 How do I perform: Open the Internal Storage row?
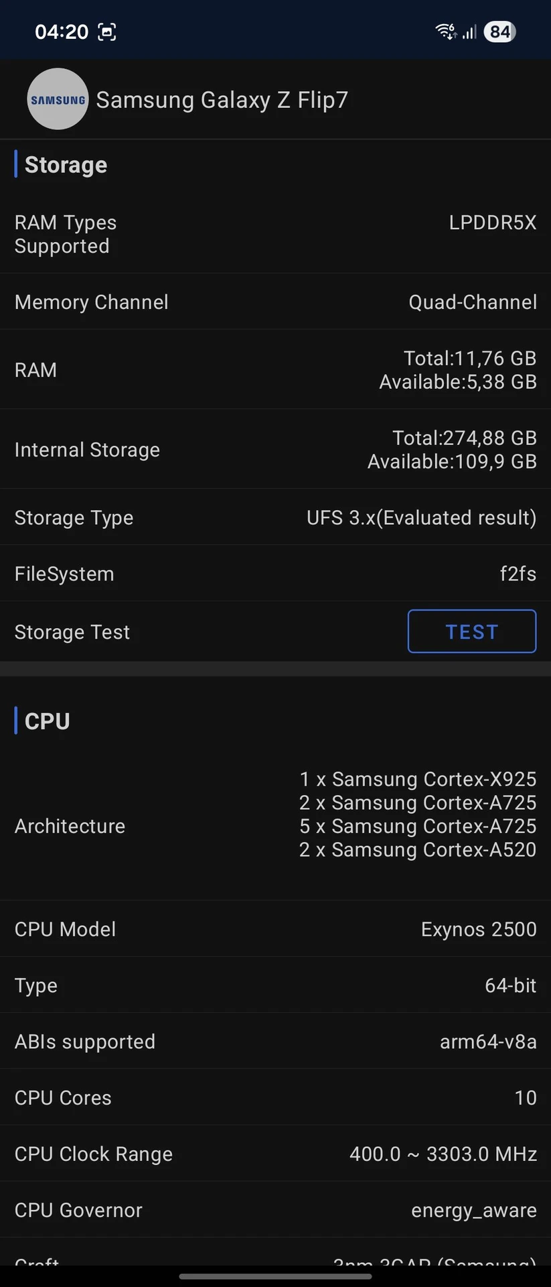(x=275, y=450)
